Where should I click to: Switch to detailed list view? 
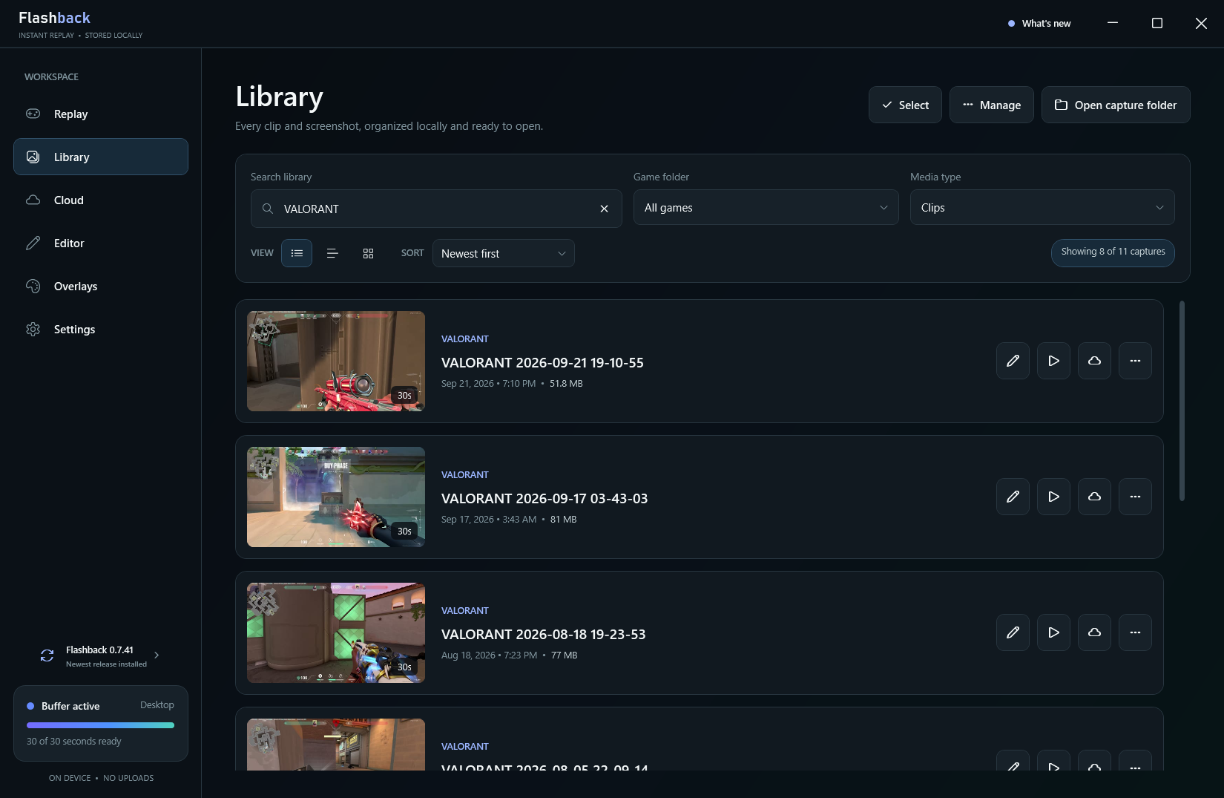297,253
